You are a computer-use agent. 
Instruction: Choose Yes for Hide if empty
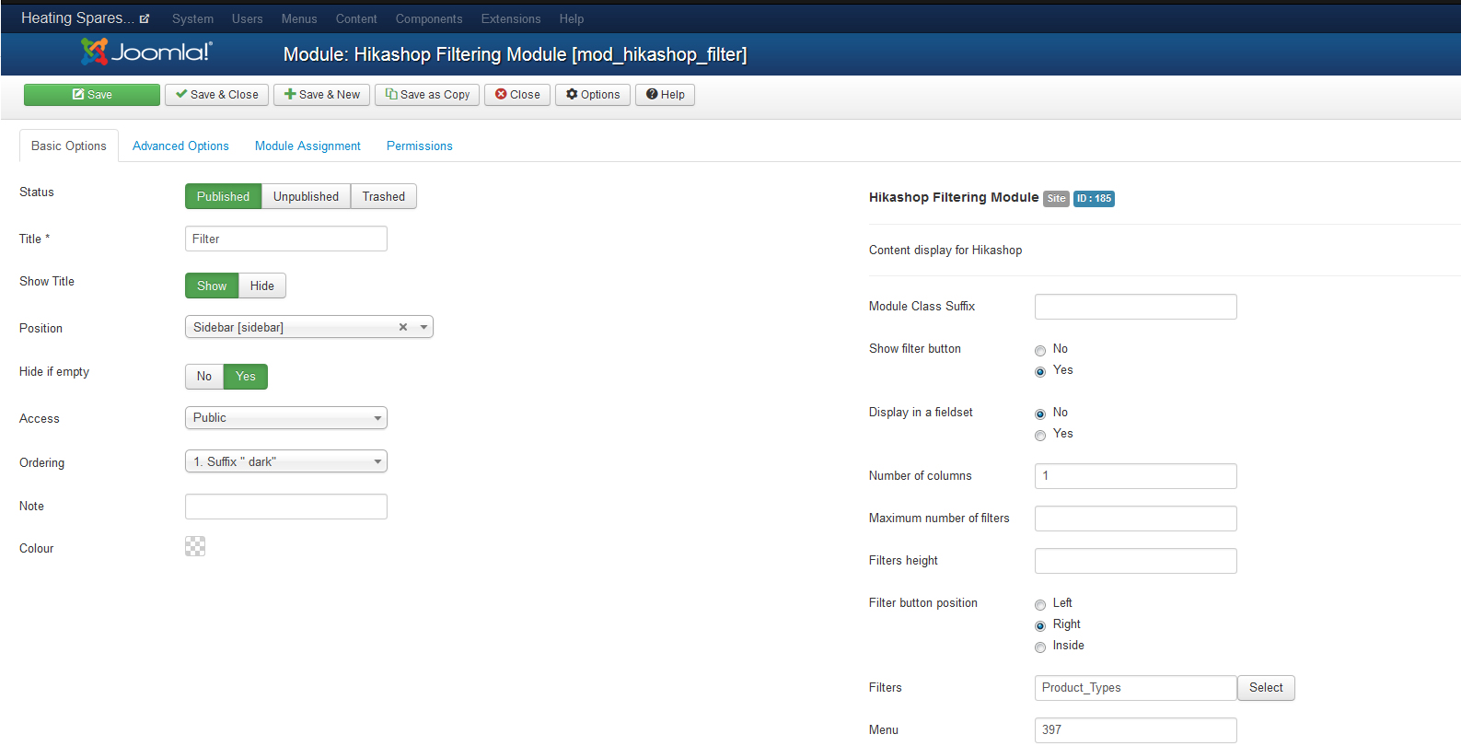[246, 376]
